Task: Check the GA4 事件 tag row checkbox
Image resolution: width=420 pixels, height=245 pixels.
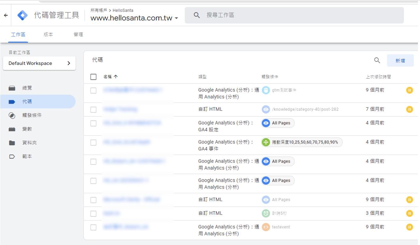Action: (x=93, y=143)
